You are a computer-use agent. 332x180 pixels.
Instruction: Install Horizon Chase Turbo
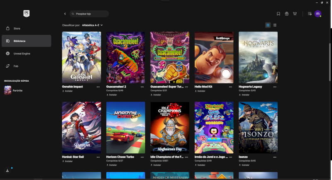click(112, 165)
